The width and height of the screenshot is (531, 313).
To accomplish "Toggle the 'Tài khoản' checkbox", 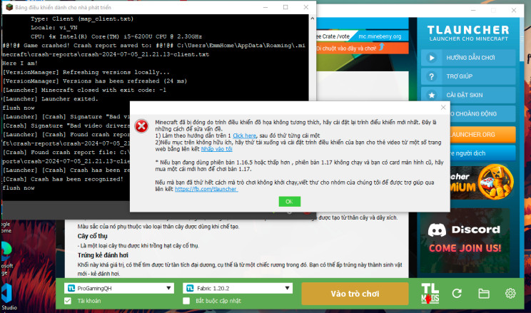I will pos(68,301).
